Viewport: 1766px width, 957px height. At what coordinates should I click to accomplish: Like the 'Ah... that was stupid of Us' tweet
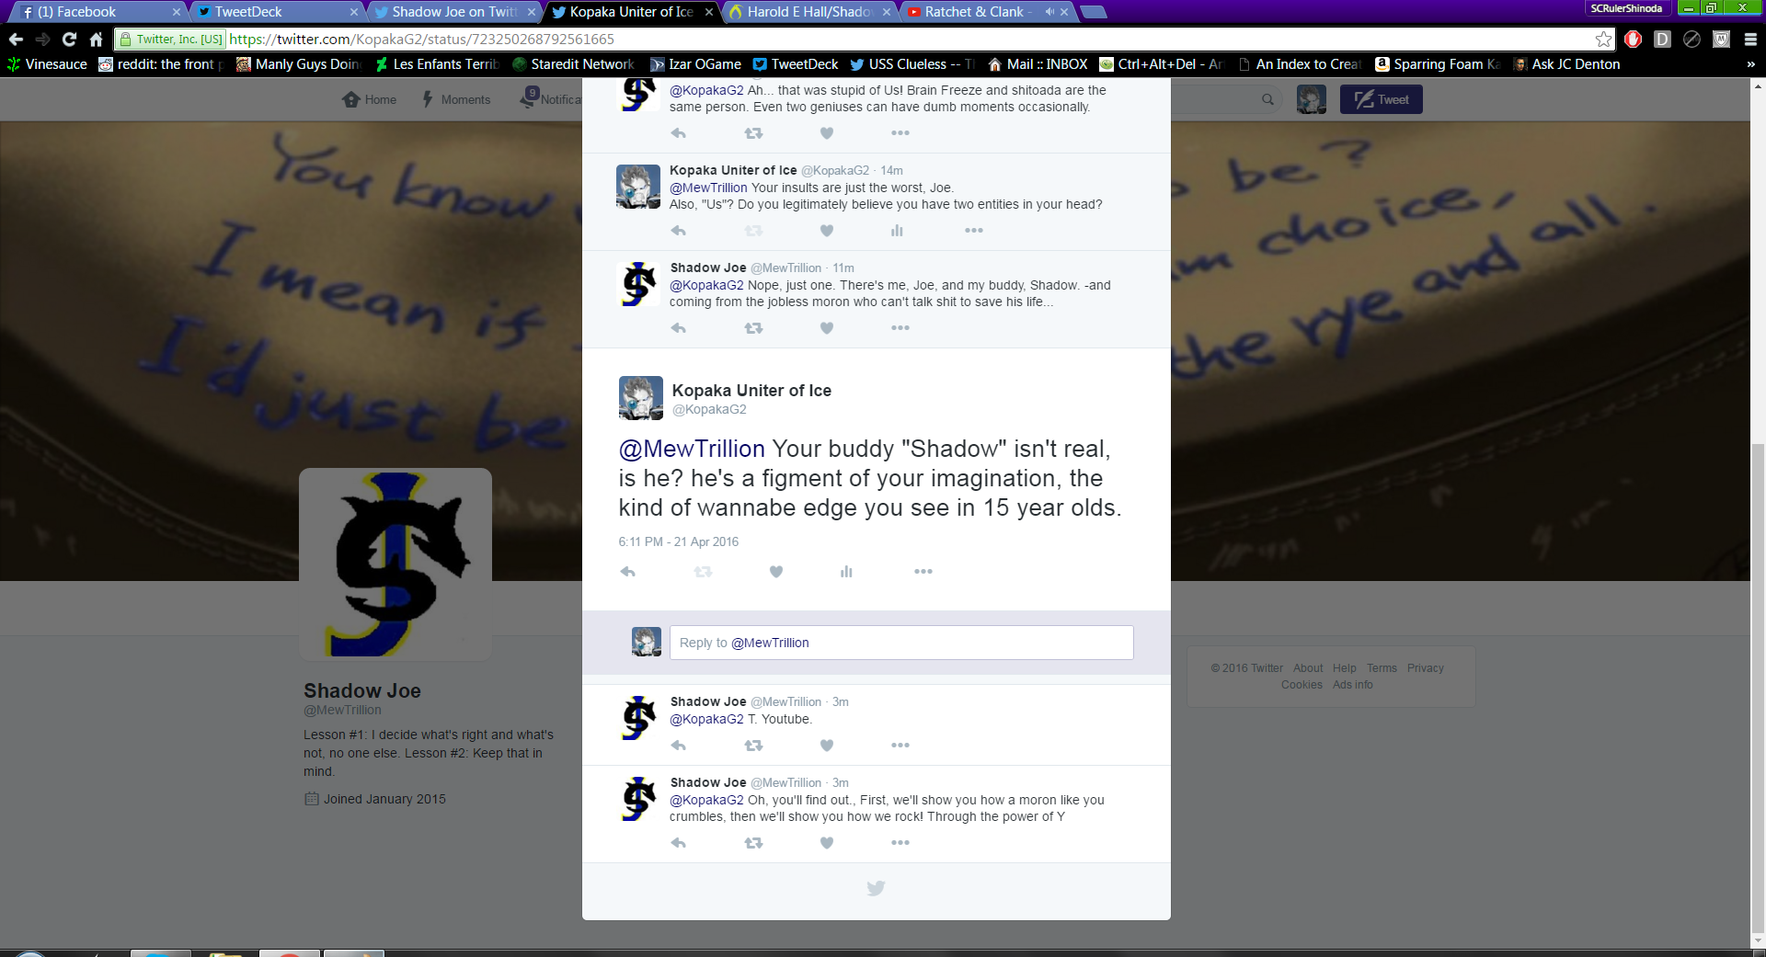pos(827,133)
